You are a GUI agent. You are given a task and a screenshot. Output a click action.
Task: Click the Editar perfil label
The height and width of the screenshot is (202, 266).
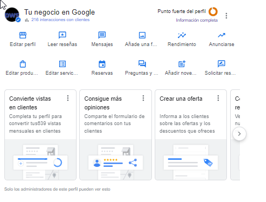[x=23, y=44]
